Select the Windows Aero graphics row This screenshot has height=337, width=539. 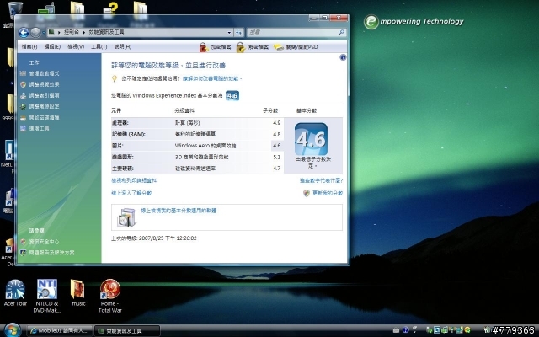coord(197,146)
